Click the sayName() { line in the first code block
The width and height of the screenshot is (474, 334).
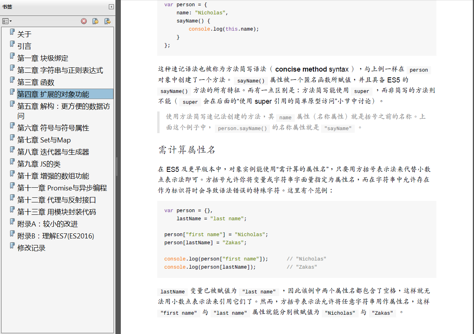tap(193, 21)
